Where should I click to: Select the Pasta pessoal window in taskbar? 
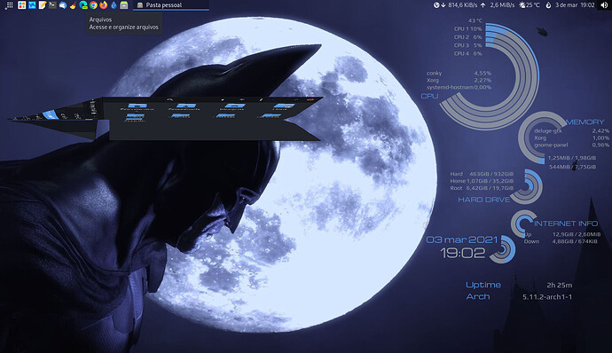(x=171, y=5)
